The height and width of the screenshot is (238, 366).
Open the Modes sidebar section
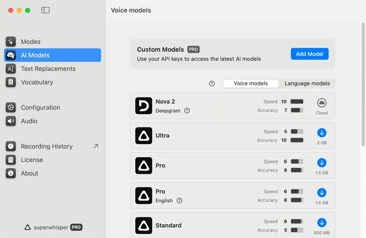pos(31,42)
